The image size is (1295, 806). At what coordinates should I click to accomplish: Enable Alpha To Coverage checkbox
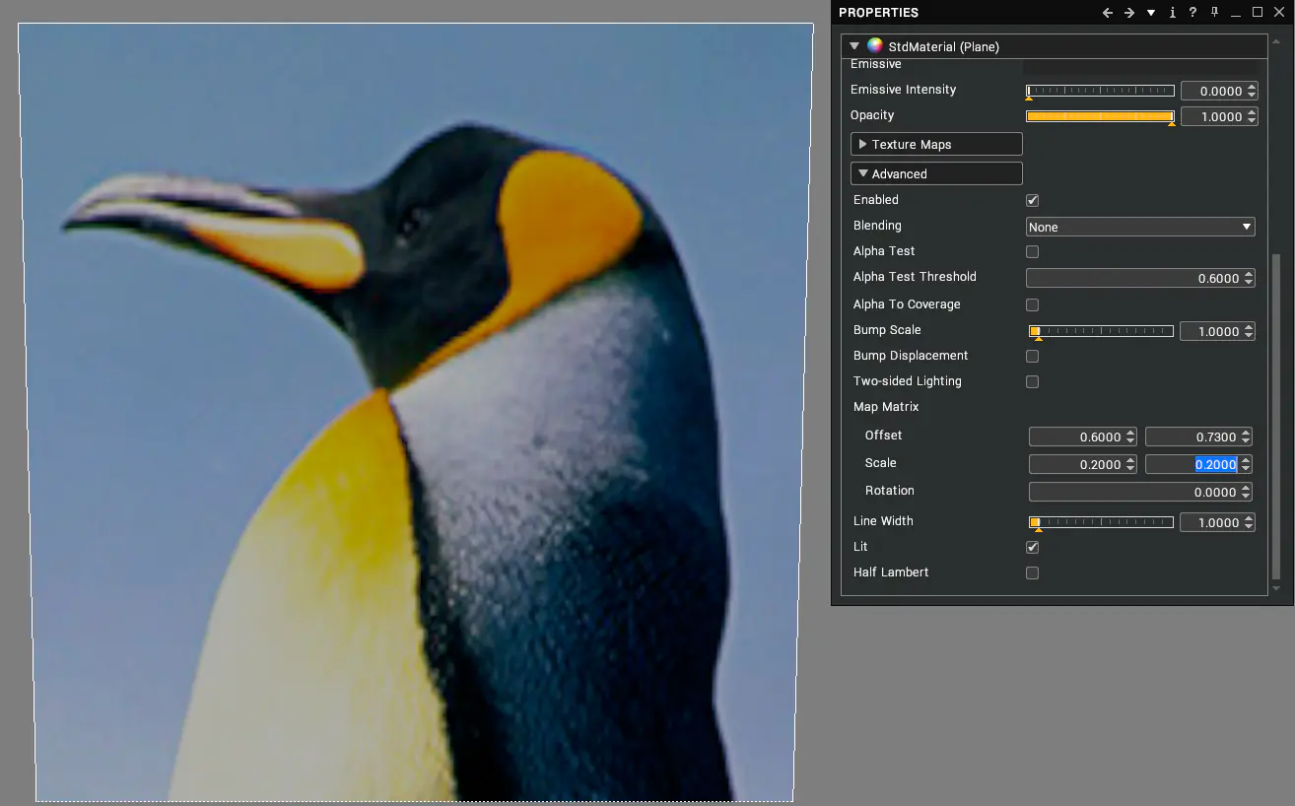[x=1032, y=304]
